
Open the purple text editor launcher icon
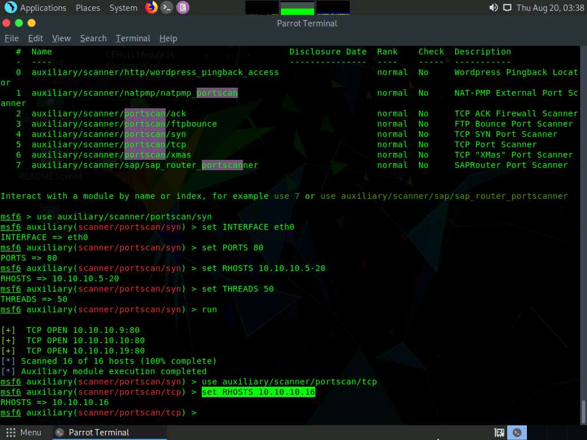[183, 7]
